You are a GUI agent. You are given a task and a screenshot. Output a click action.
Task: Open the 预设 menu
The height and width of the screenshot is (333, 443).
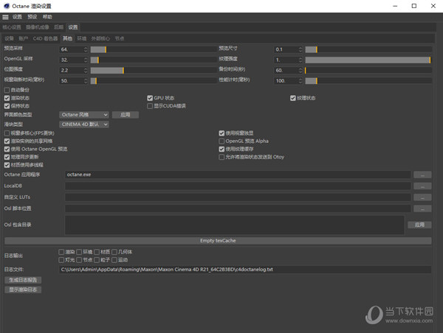coord(32,17)
